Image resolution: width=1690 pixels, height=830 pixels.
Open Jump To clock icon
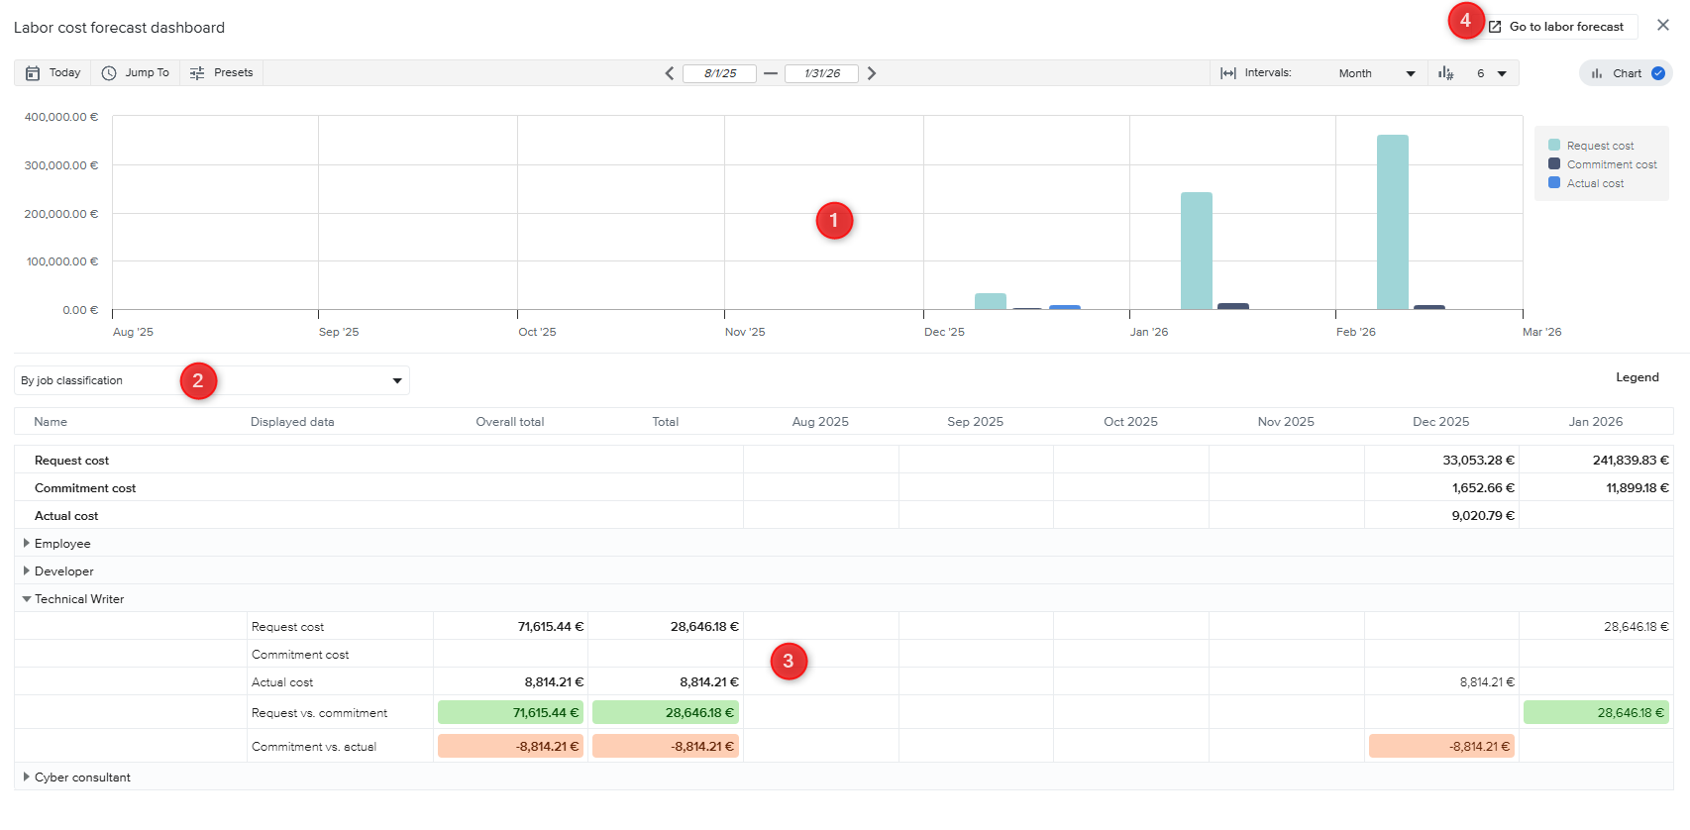point(109,73)
